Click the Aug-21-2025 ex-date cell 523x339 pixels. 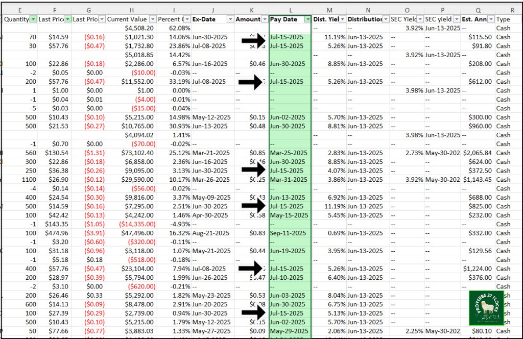(210, 233)
